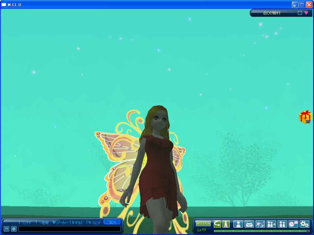The height and width of the screenshot is (235, 314).
Task: Select the ミンナデ chat tab
Action: (27, 222)
